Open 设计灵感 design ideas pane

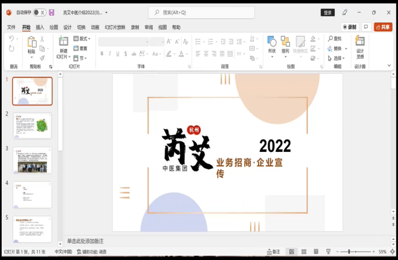click(360, 44)
